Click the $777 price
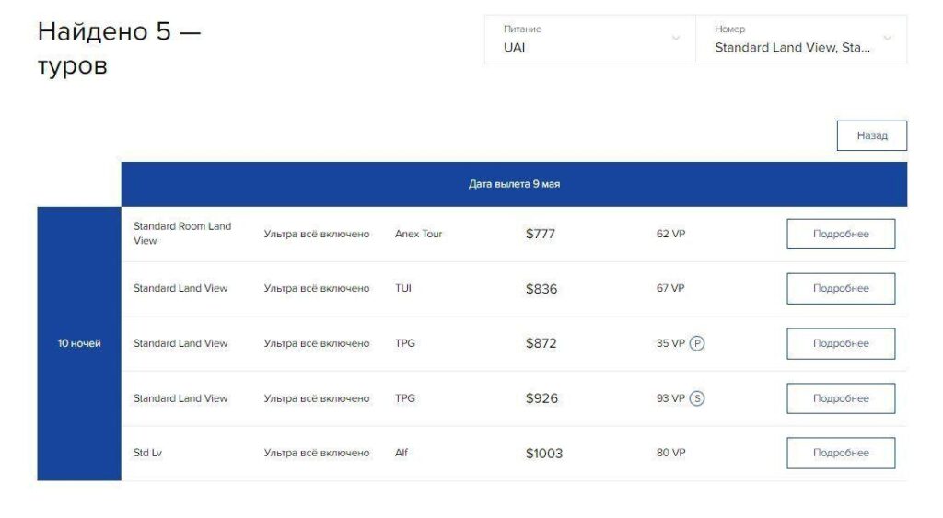Image resolution: width=943 pixels, height=518 pixels. coord(540,234)
